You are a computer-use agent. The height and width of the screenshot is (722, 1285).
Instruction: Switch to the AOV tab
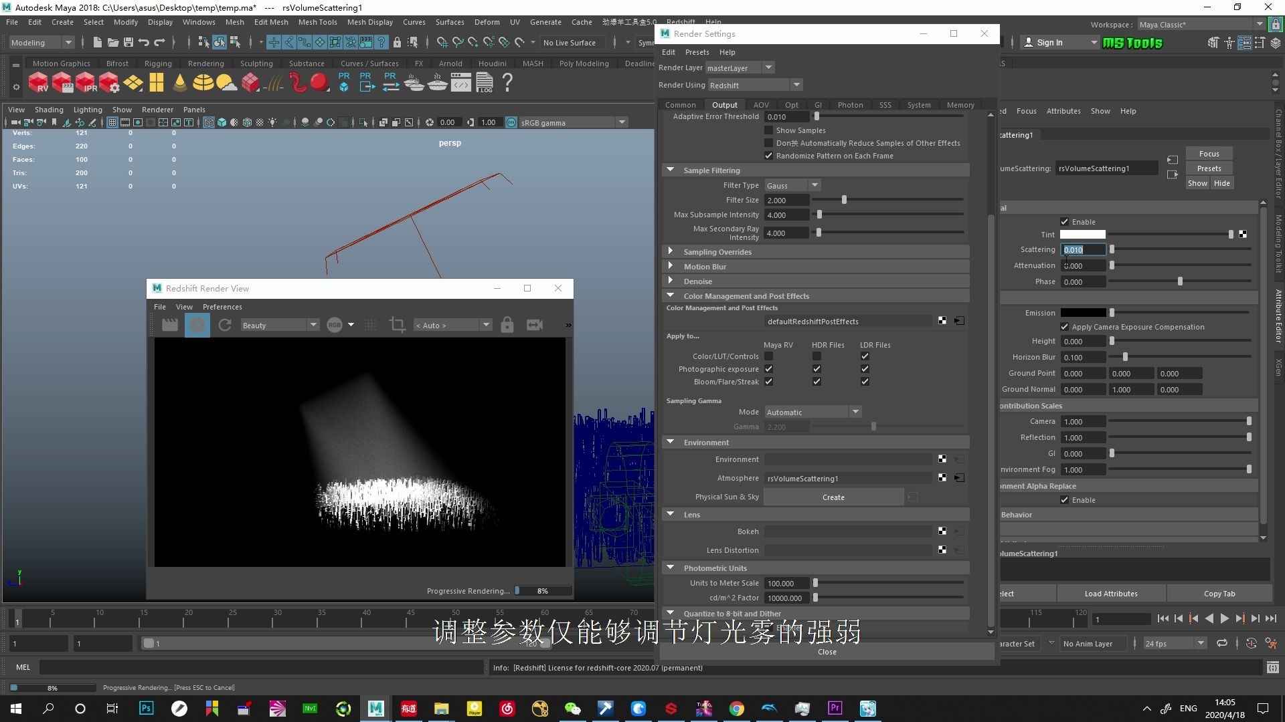pos(761,105)
